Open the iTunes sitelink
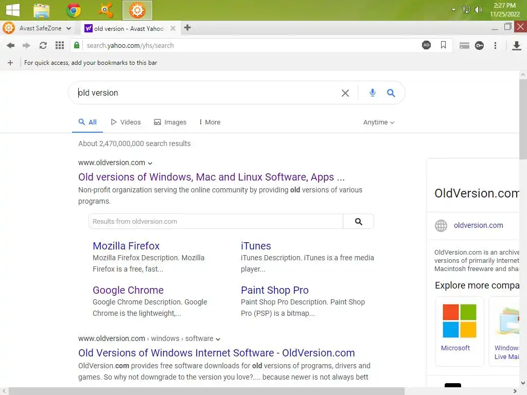Image resolution: width=527 pixels, height=395 pixels. pyautogui.click(x=256, y=246)
